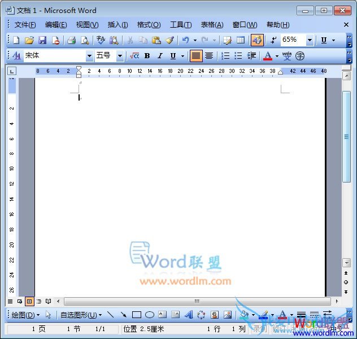357x339 pixels.
Task: Open the 文件(F) menu
Action: (25, 25)
